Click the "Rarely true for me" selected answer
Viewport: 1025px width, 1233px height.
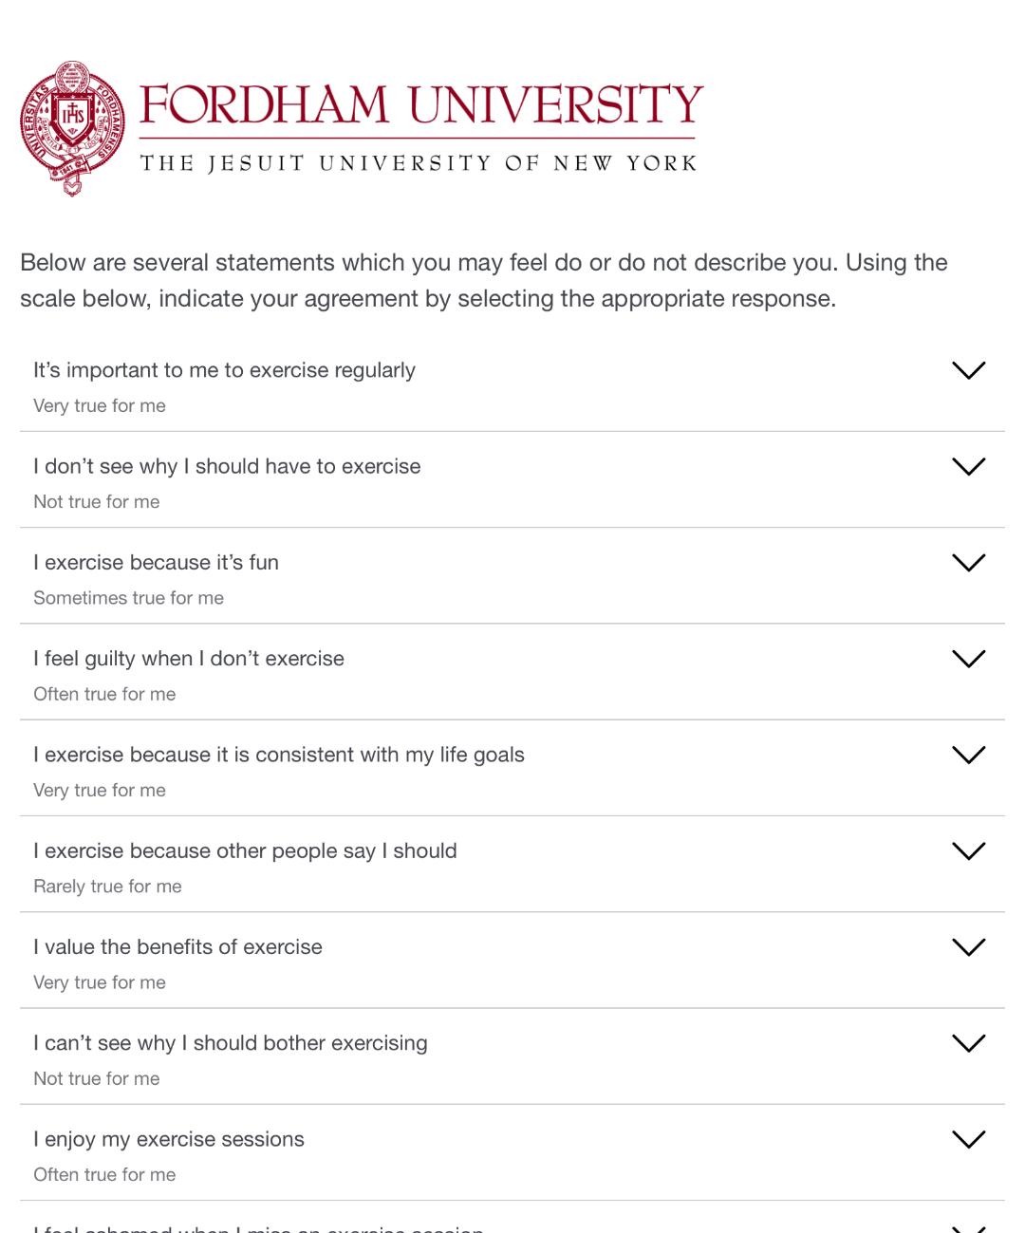coord(107,887)
